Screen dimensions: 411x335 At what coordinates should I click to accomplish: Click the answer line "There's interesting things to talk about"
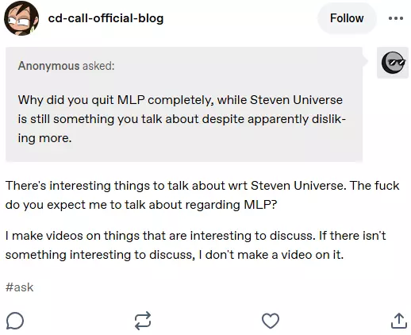point(202,186)
